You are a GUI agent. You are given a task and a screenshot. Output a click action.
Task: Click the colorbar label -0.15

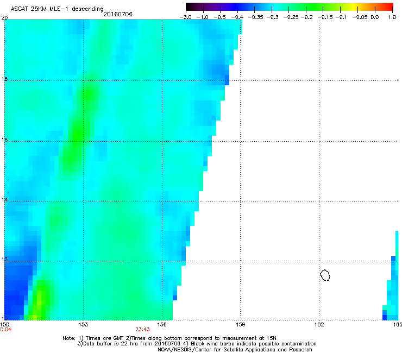(325, 17)
